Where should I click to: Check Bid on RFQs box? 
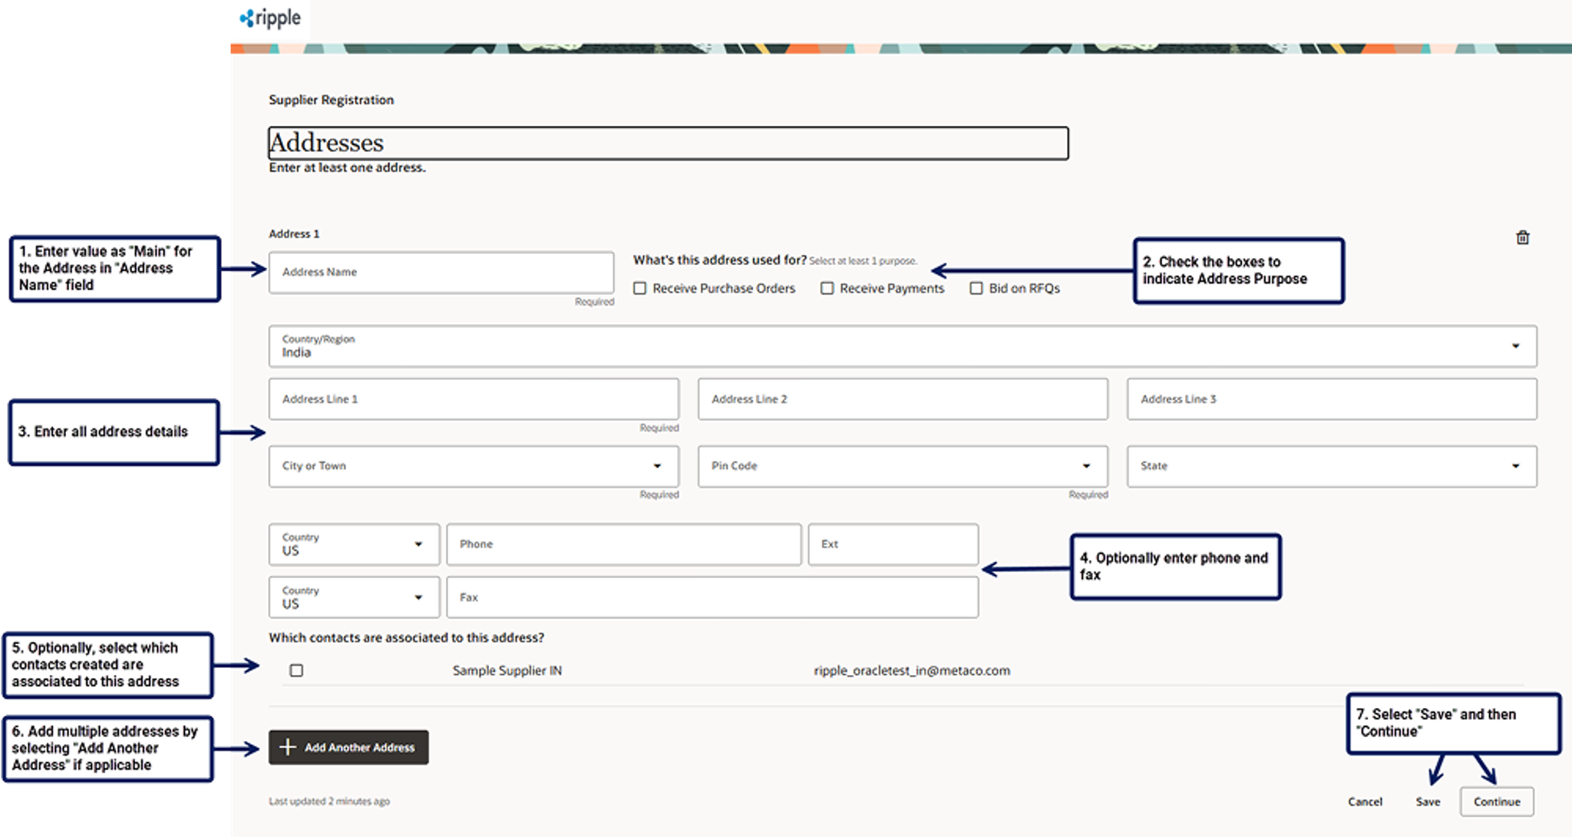976,288
